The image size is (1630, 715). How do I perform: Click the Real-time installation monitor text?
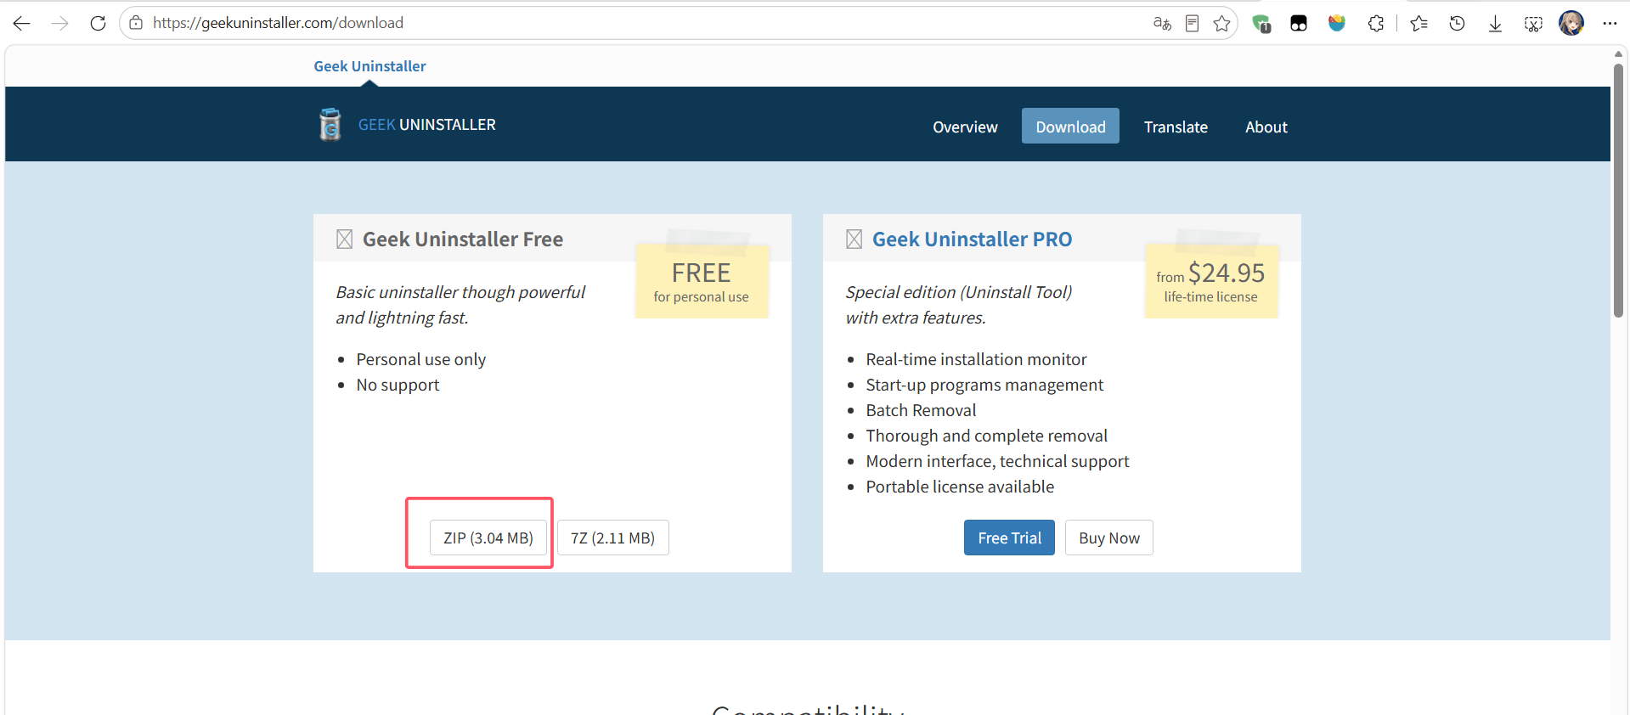pos(976,359)
